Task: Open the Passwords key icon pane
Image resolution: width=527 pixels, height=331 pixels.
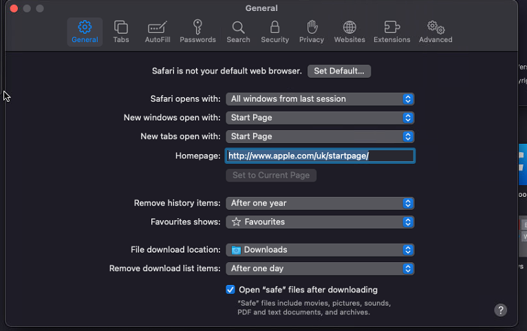Action: pyautogui.click(x=197, y=32)
